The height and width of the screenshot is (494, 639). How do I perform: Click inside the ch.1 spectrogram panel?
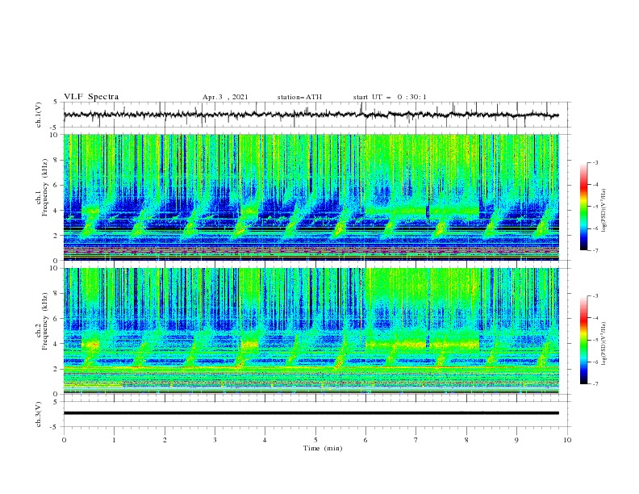pyautogui.click(x=311, y=197)
